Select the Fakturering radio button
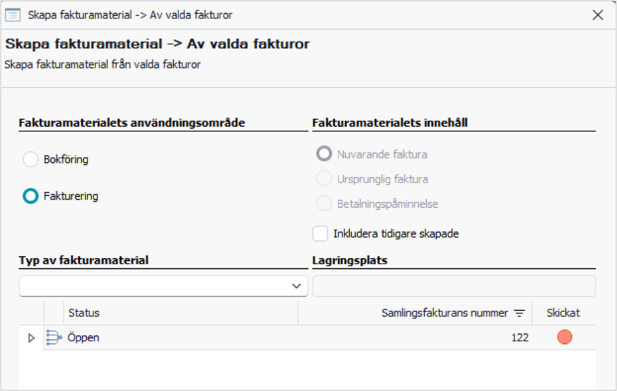The width and height of the screenshot is (617, 391). 31,196
